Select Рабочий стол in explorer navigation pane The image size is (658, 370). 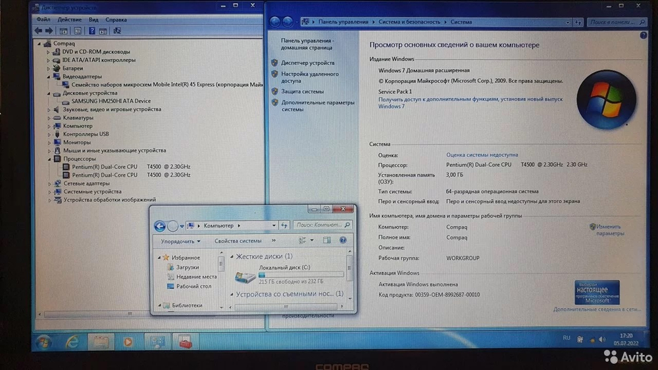(x=193, y=286)
